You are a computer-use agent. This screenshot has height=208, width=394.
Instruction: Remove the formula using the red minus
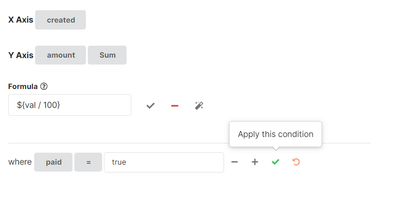(175, 106)
